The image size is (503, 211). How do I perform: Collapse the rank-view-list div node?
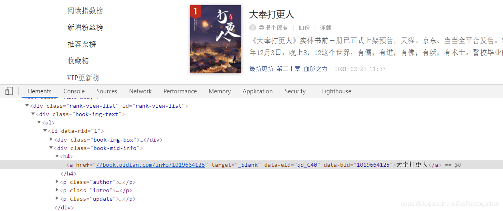[x=27, y=106]
